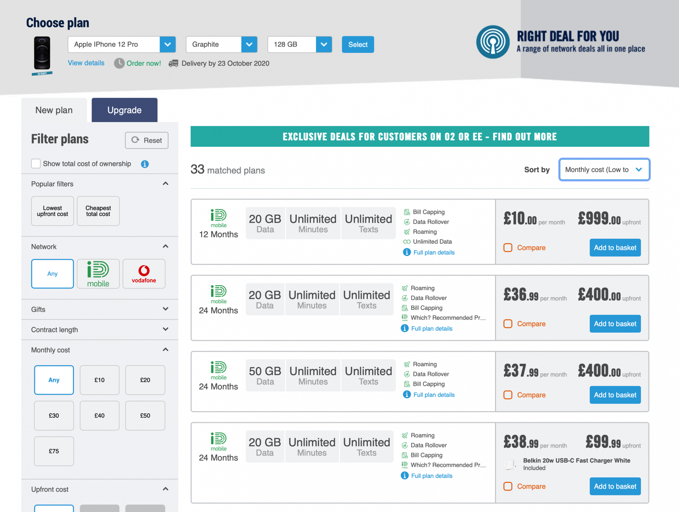Click Roaming icon on the £36.99 plan

405,288
